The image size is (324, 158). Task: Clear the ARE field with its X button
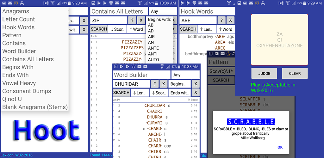(230, 20)
